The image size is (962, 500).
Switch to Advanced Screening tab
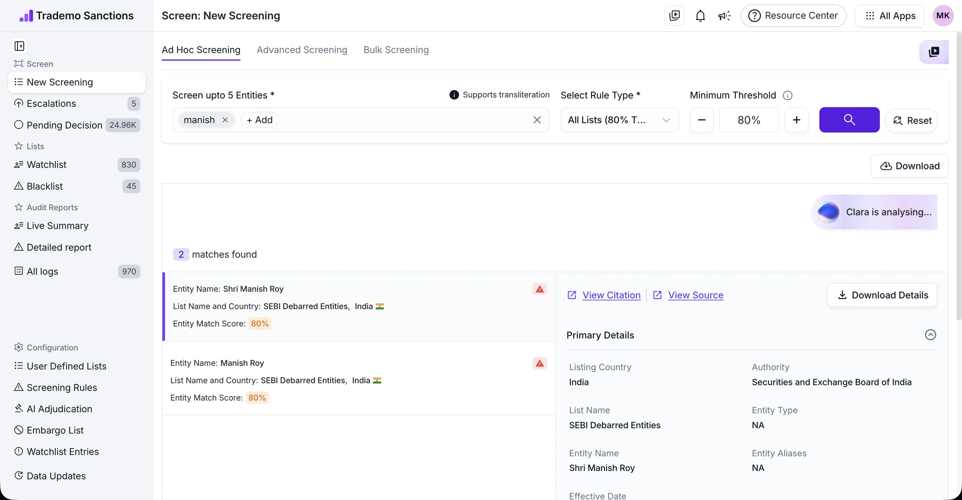click(302, 50)
